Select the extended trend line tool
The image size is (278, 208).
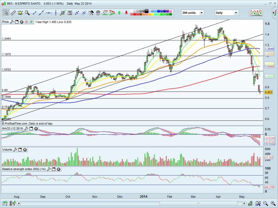pyautogui.click(x=42, y=13)
